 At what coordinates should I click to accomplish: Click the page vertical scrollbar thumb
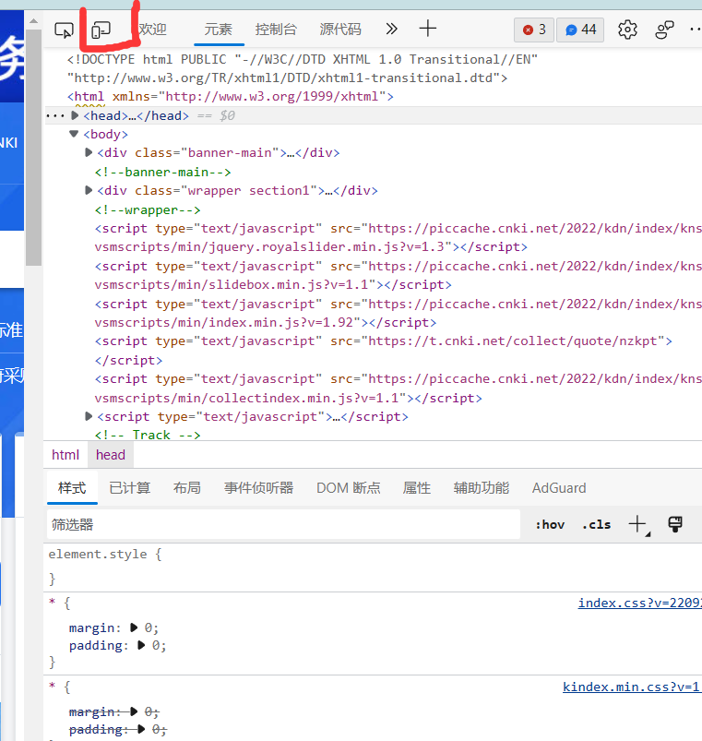click(x=33, y=148)
